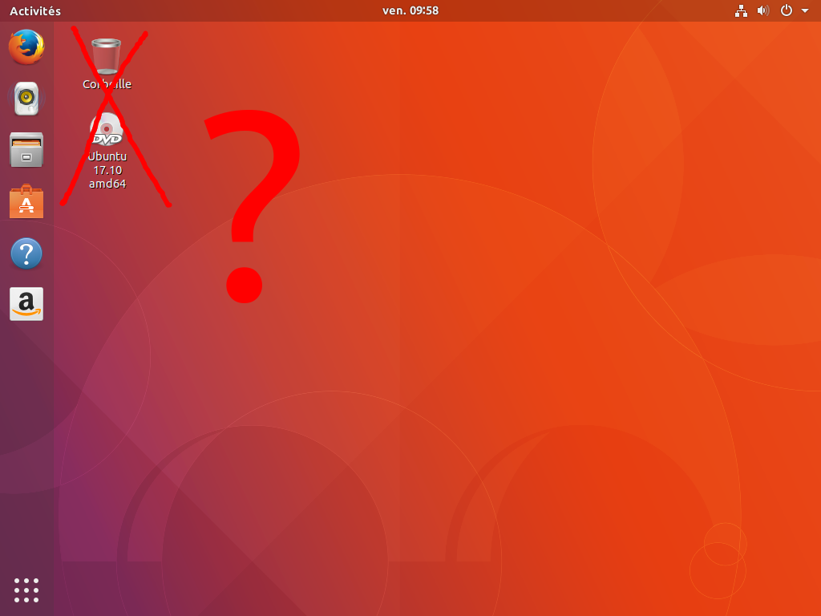Select the Ubuntu 17.10 amd64 DVD icon
Image resolution: width=821 pixels, height=616 pixels.
pyautogui.click(x=106, y=128)
